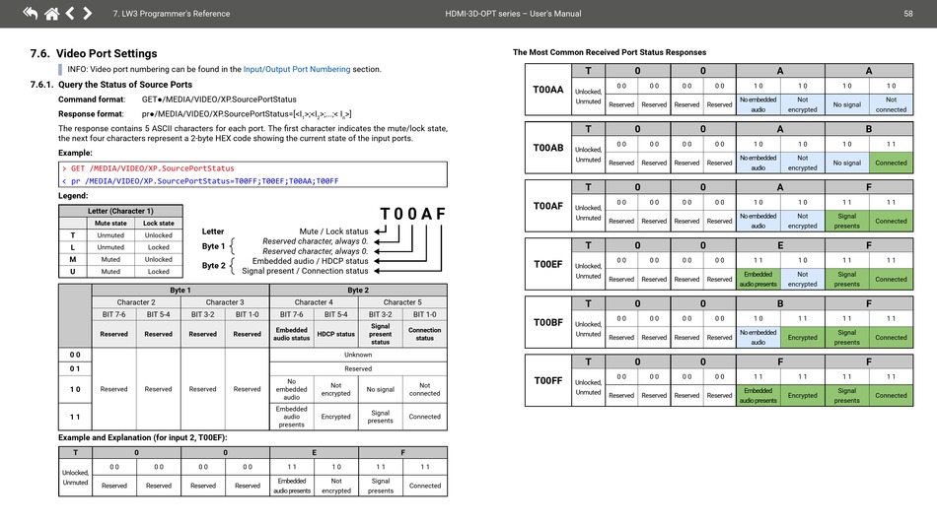Viewport: 937px width, 525px height.
Task: Click the 'Byte 1' table header
Action: pos(180,290)
